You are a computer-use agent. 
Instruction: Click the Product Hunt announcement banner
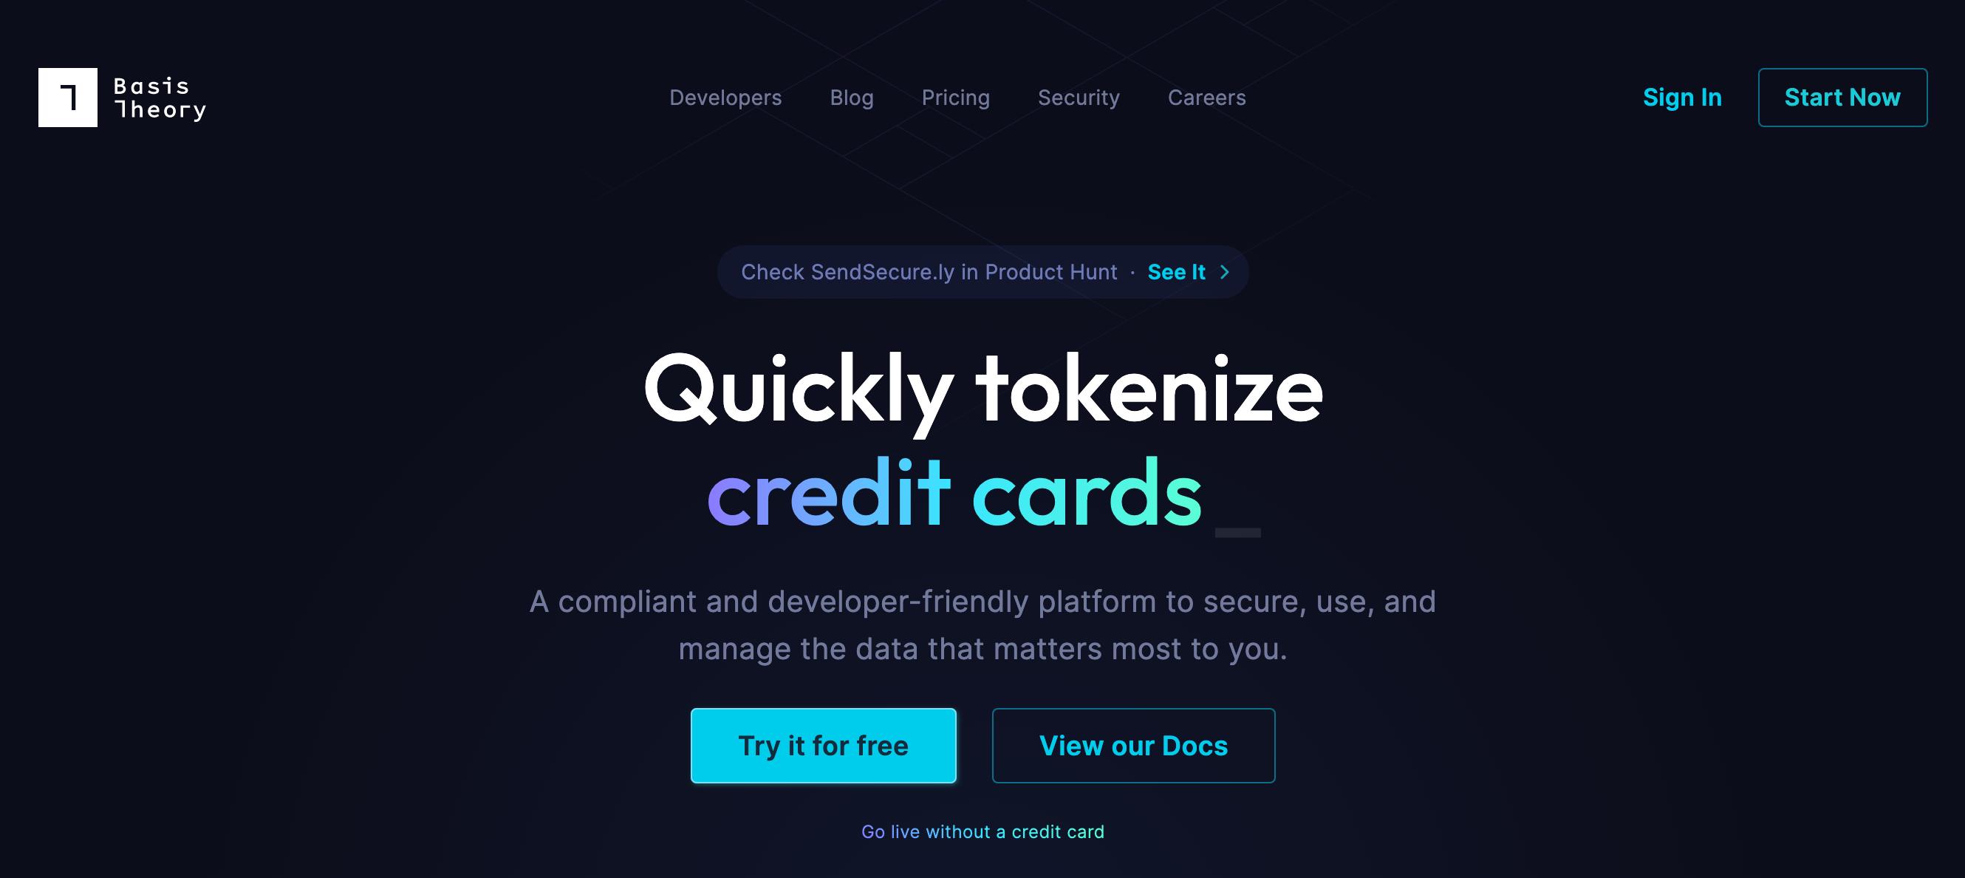[982, 271]
